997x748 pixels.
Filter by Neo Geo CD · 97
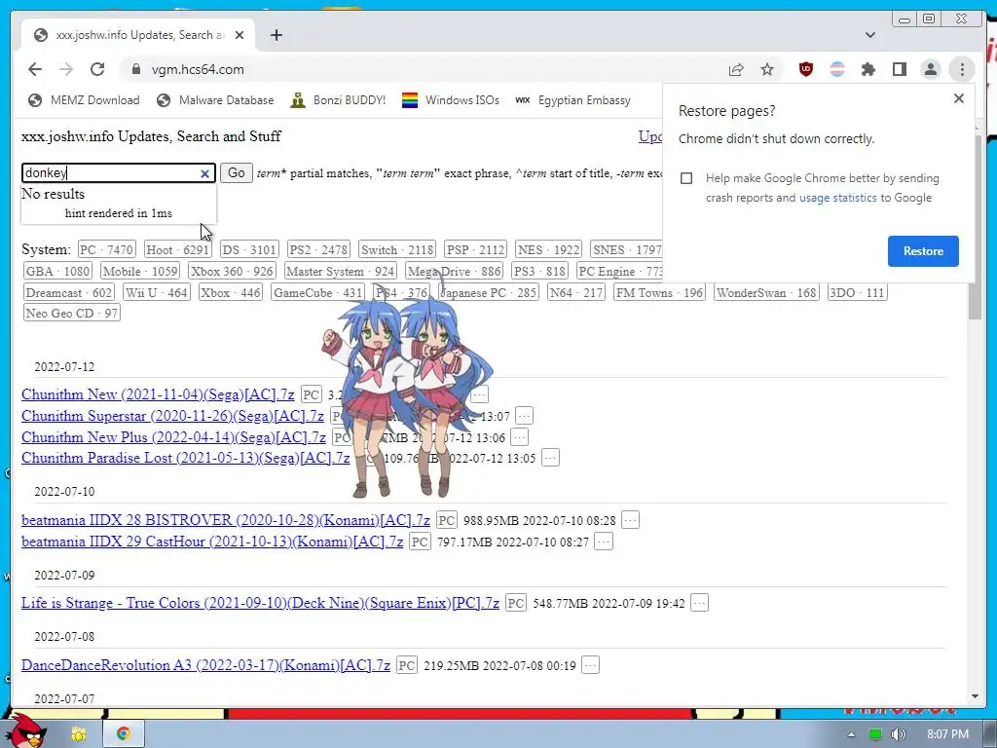click(x=71, y=313)
